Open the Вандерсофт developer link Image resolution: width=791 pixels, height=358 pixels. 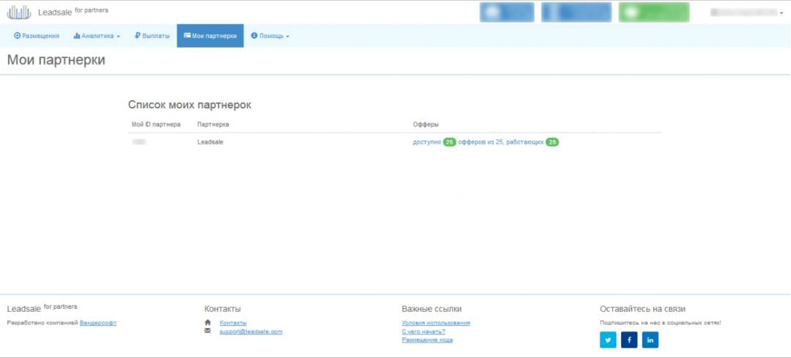98,323
